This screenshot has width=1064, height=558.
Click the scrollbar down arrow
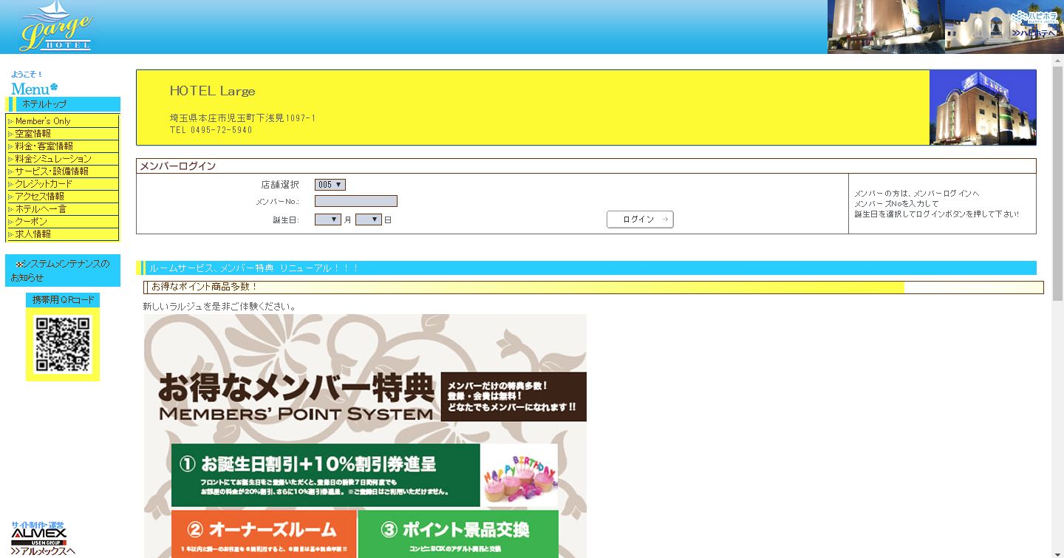pos(1057,553)
